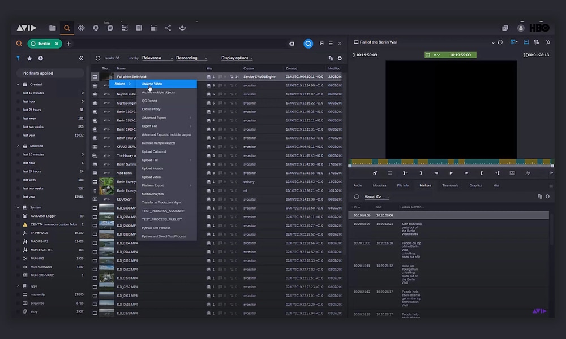Clear the search field with the backspace icon

[x=291, y=44]
